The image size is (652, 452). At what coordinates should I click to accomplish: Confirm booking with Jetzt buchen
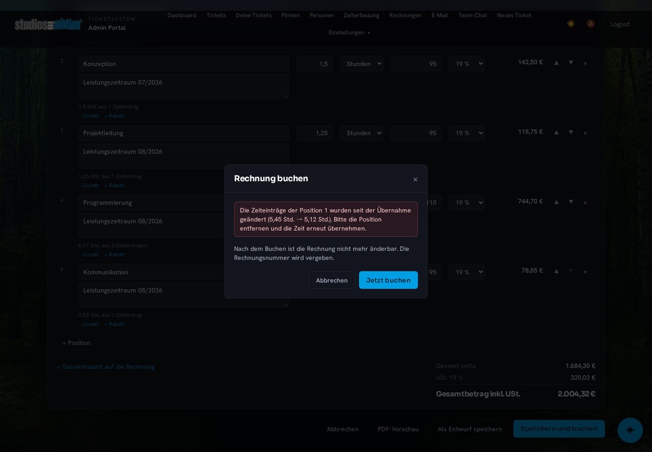click(x=388, y=280)
